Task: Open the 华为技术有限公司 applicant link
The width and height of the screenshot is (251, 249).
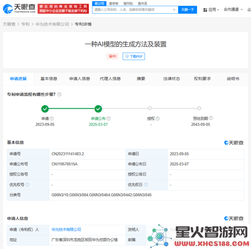Action: point(66,230)
